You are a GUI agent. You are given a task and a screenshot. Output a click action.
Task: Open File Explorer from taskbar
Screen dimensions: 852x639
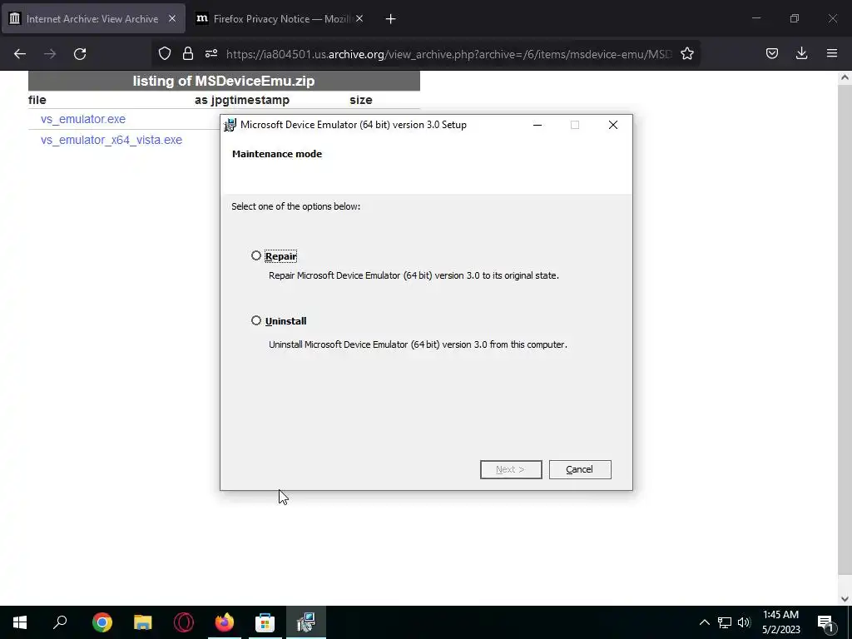pos(143,622)
